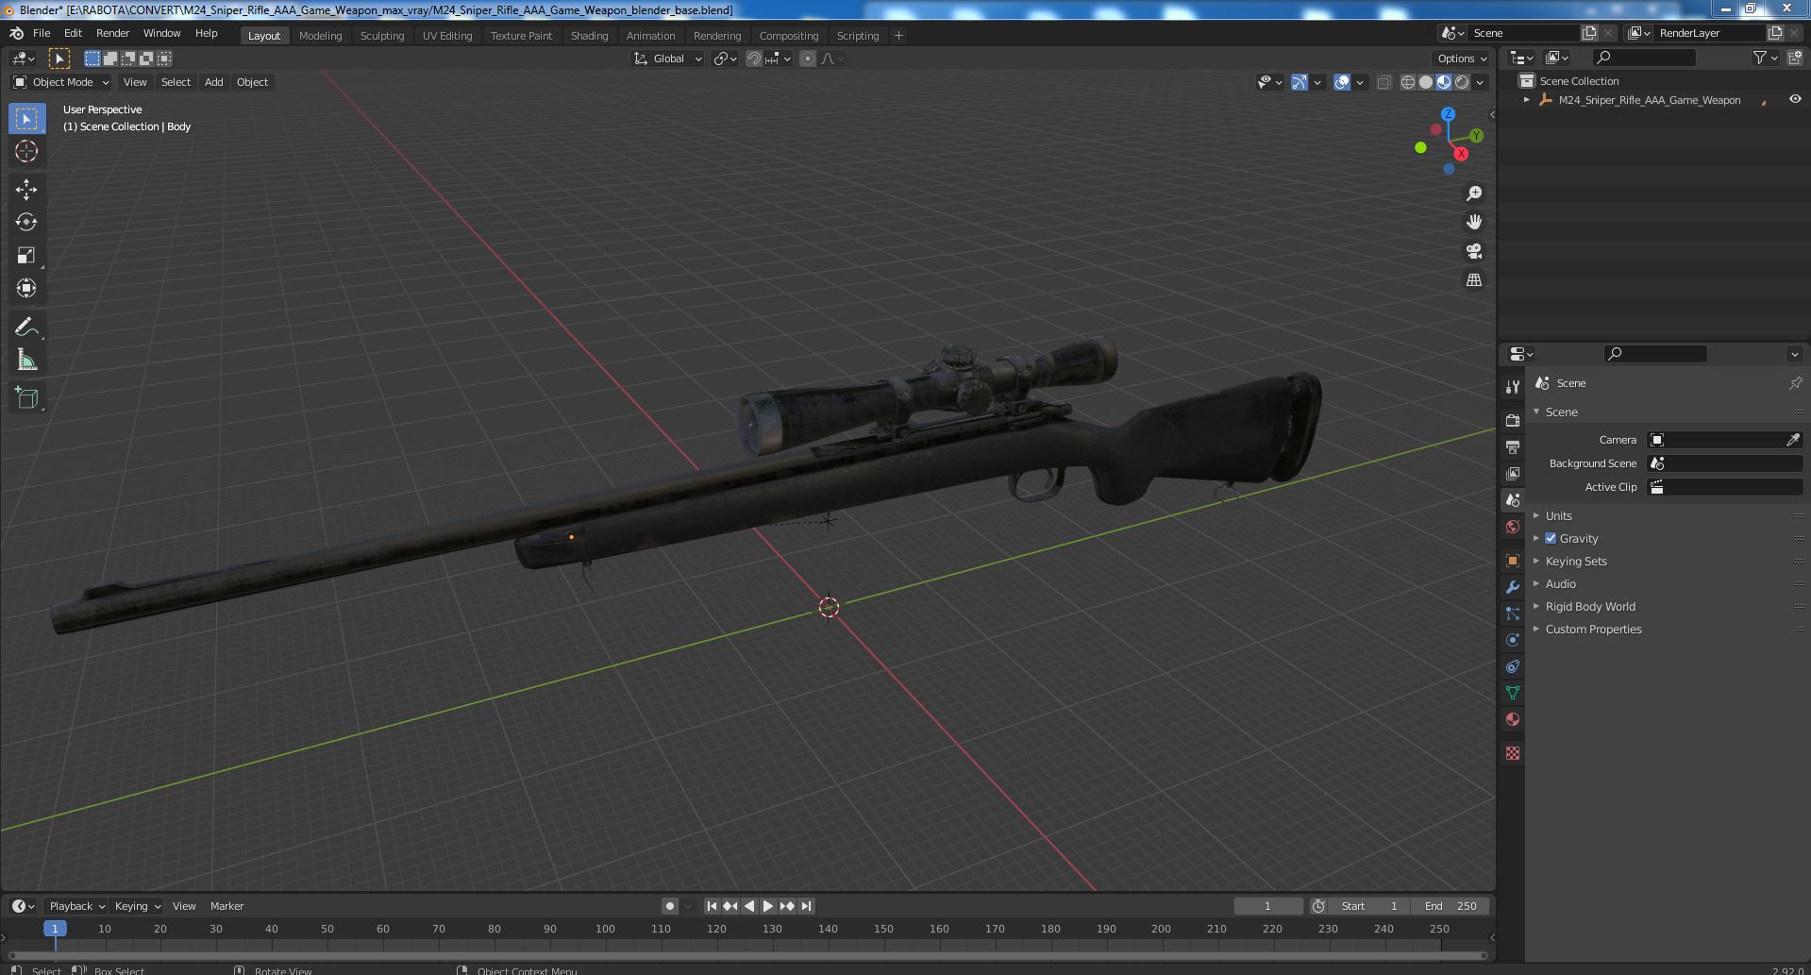This screenshot has height=975, width=1811.
Task: Open Tool properties tab
Action: (1513, 386)
